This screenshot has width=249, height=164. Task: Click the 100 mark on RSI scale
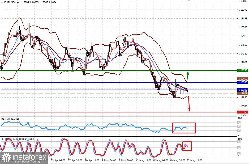tap(240, 118)
